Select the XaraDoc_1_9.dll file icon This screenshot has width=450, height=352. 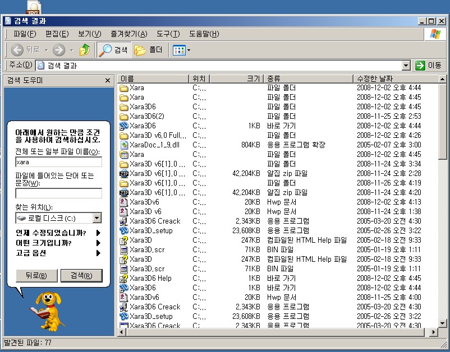click(x=123, y=145)
